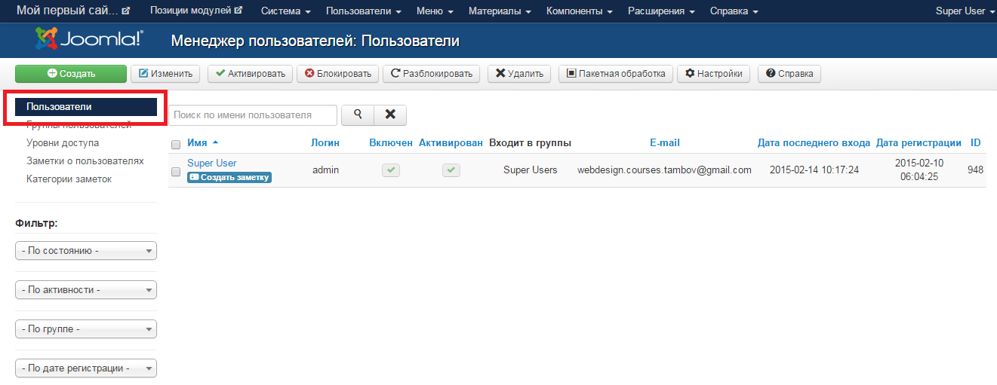The height and width of the screenshot is (385, 997).
Task: Click the webdesign.courses.tambov@gmail.com email cell
Action: [x=665, y=170]
